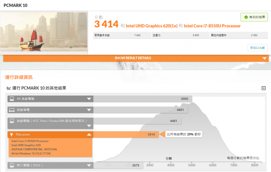Screen dimensions: 271x172
Task: Click the 64-bit Windows 10 line
Action: (x=31, y=154)
